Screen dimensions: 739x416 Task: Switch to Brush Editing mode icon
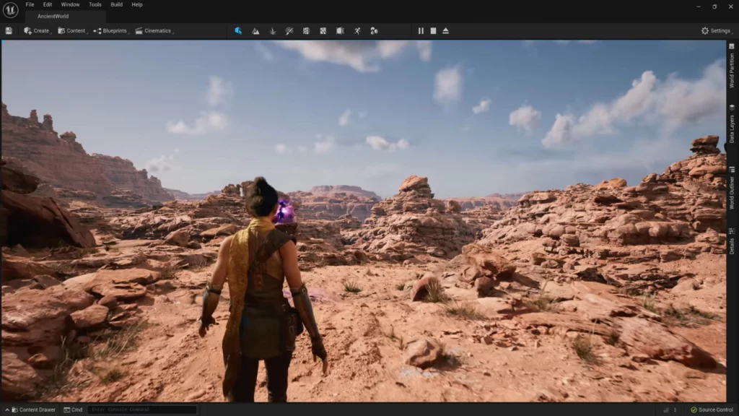click(340, 30)
